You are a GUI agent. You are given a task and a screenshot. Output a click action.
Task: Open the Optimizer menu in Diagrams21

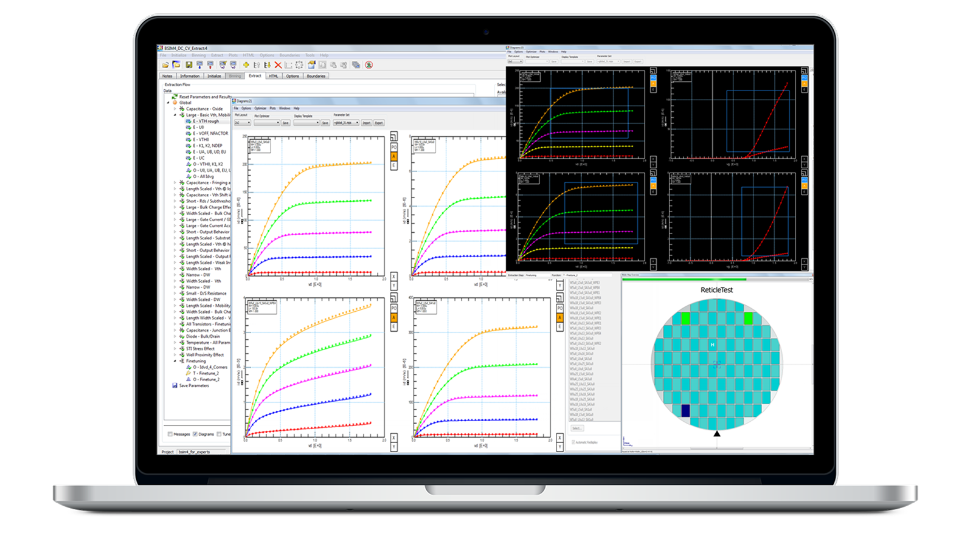point(260,108)
